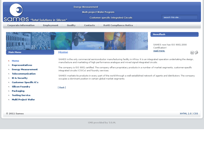Open Customer Specific IC's page
Viewport: 204px width, 153px height.
(25, 82)
